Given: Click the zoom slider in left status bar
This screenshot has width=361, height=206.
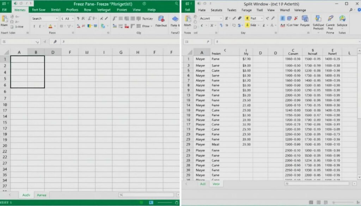Looking at the screenshot, I should (x=164, y=202).
